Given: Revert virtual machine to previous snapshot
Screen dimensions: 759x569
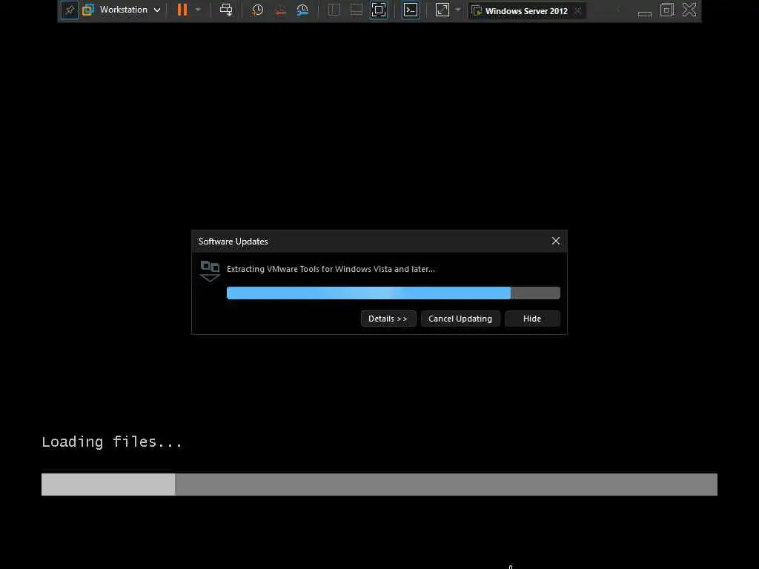Looking at the screenshot, I should [280, 10].
